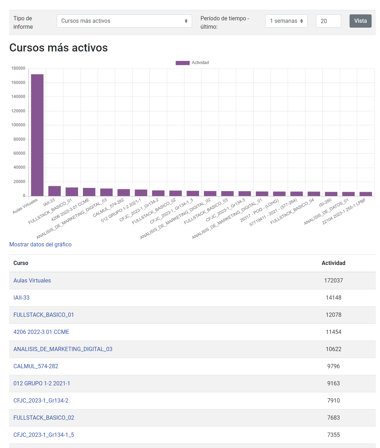Open ANALISIS_DE_MARKETING_DIGITAL_03 course link
Screen dimensions: 380x448
click(63, 349)
